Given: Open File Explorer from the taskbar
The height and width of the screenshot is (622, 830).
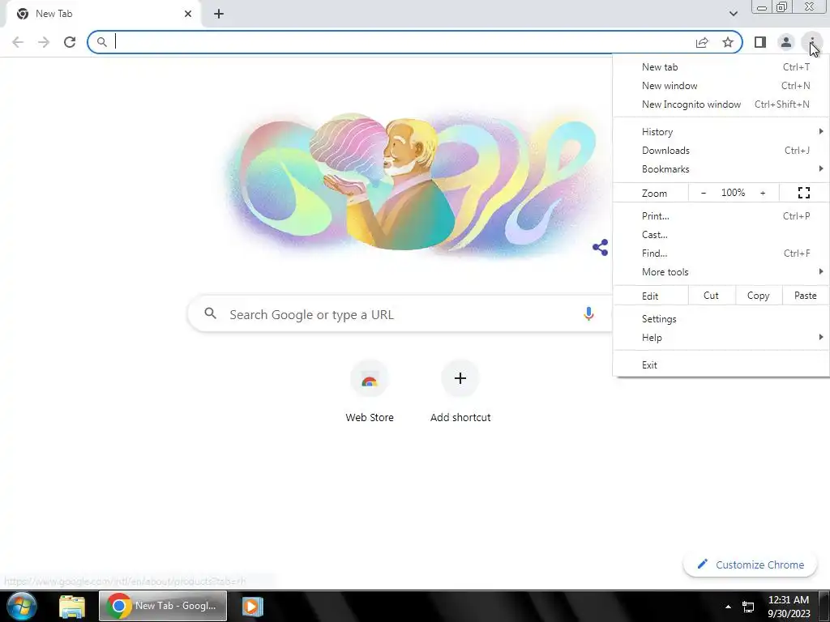Looking at the screenshot, I should (72, 606).
